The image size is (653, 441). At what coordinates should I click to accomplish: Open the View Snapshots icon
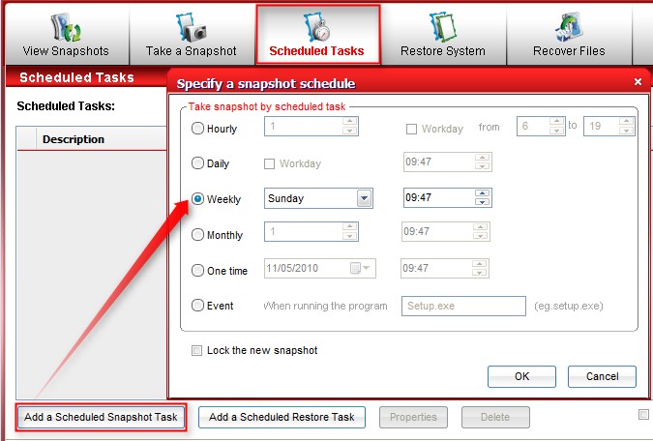pos(66,27)
